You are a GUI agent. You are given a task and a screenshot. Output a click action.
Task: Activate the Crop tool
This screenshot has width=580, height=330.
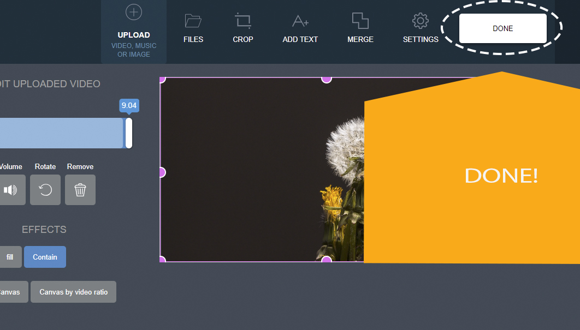[x=242, y=25]
